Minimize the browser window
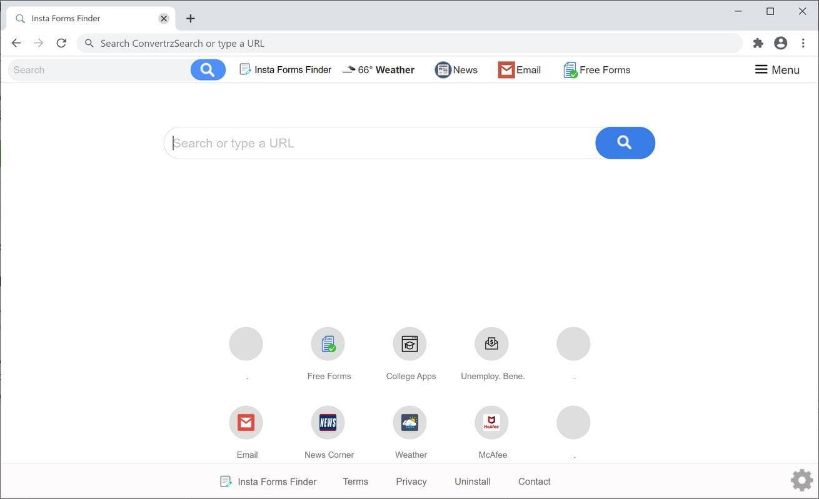Viewport: 819px width, 499px height. (x=738, y=11)
